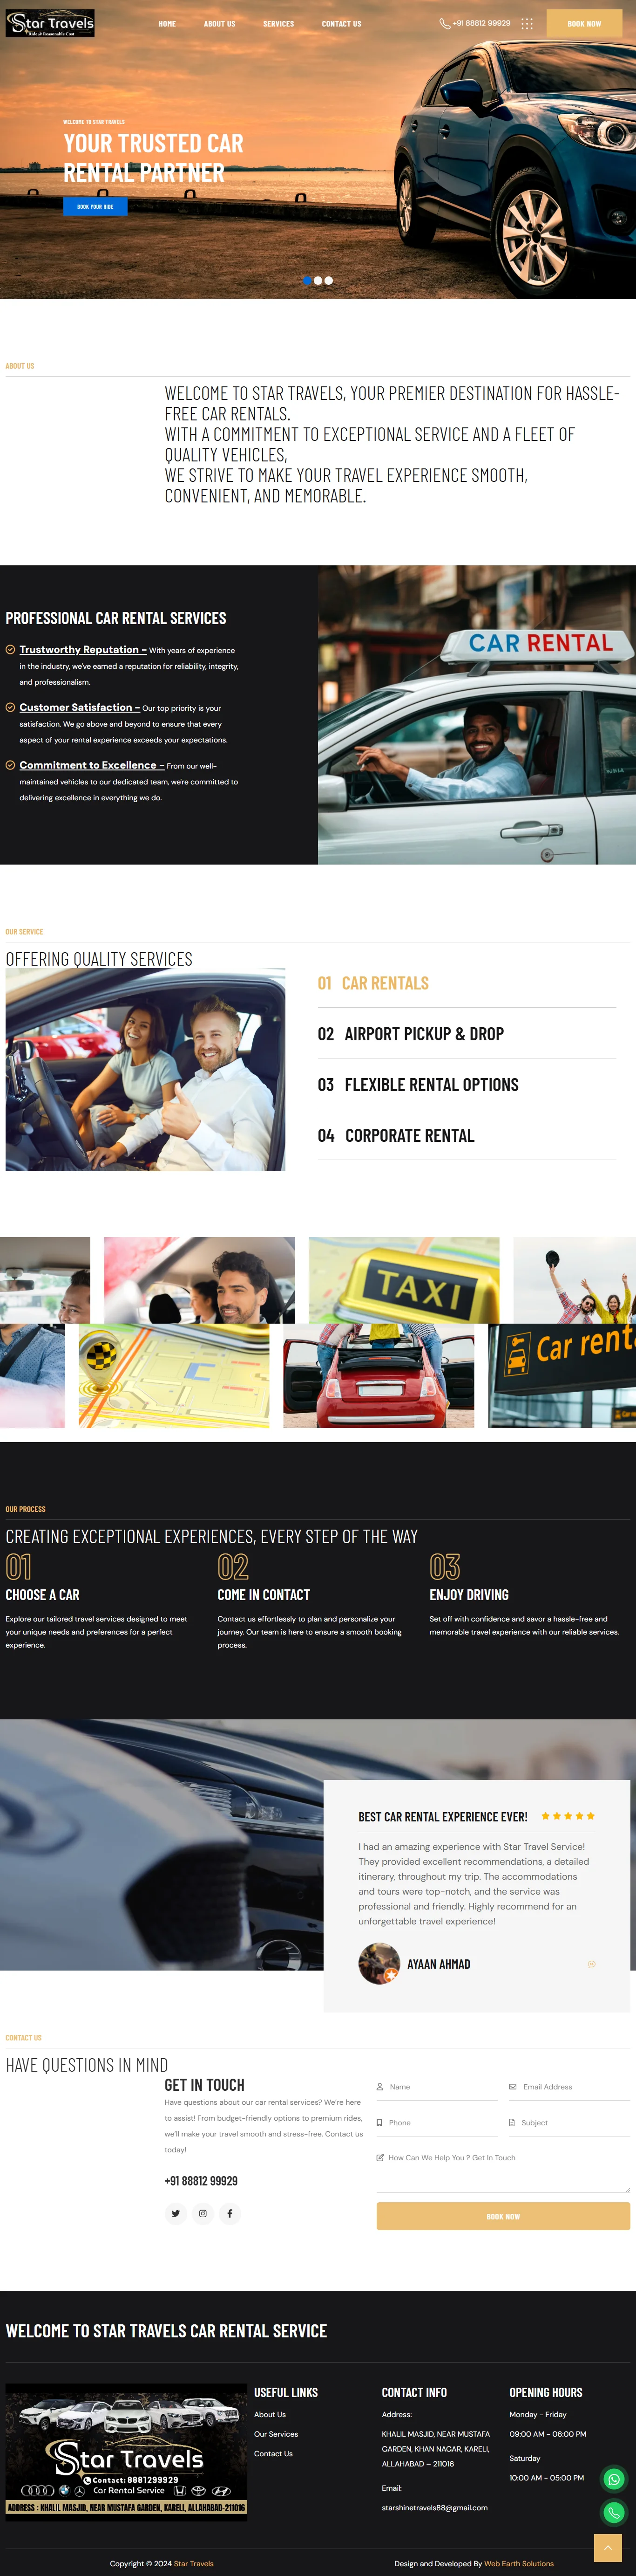Open the Services menu item

278,24
